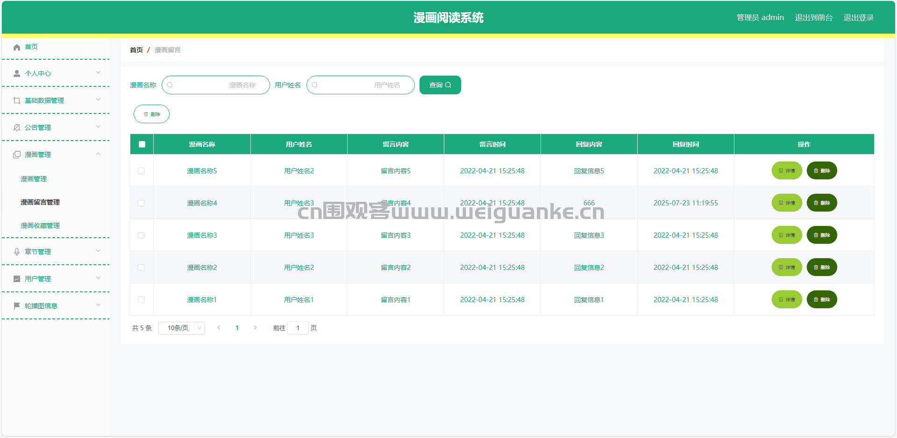Click cell 留言内容5
The height and width of the screenshot is (438, 897).
pyautogui.click(x=396, y=171)
